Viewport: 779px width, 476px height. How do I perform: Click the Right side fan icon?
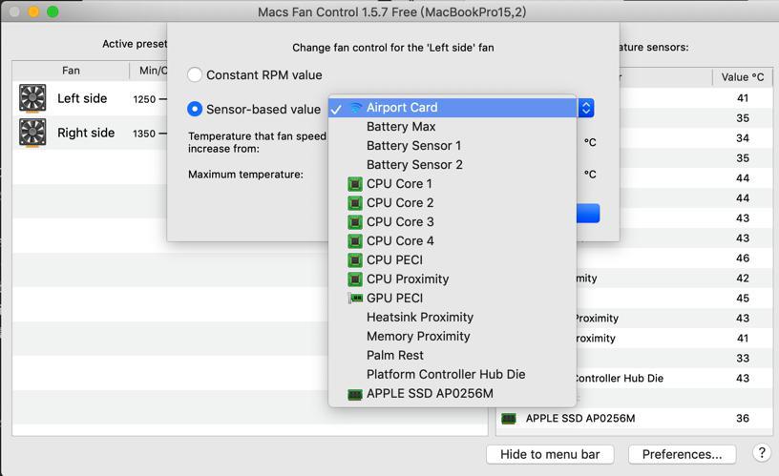32,133
